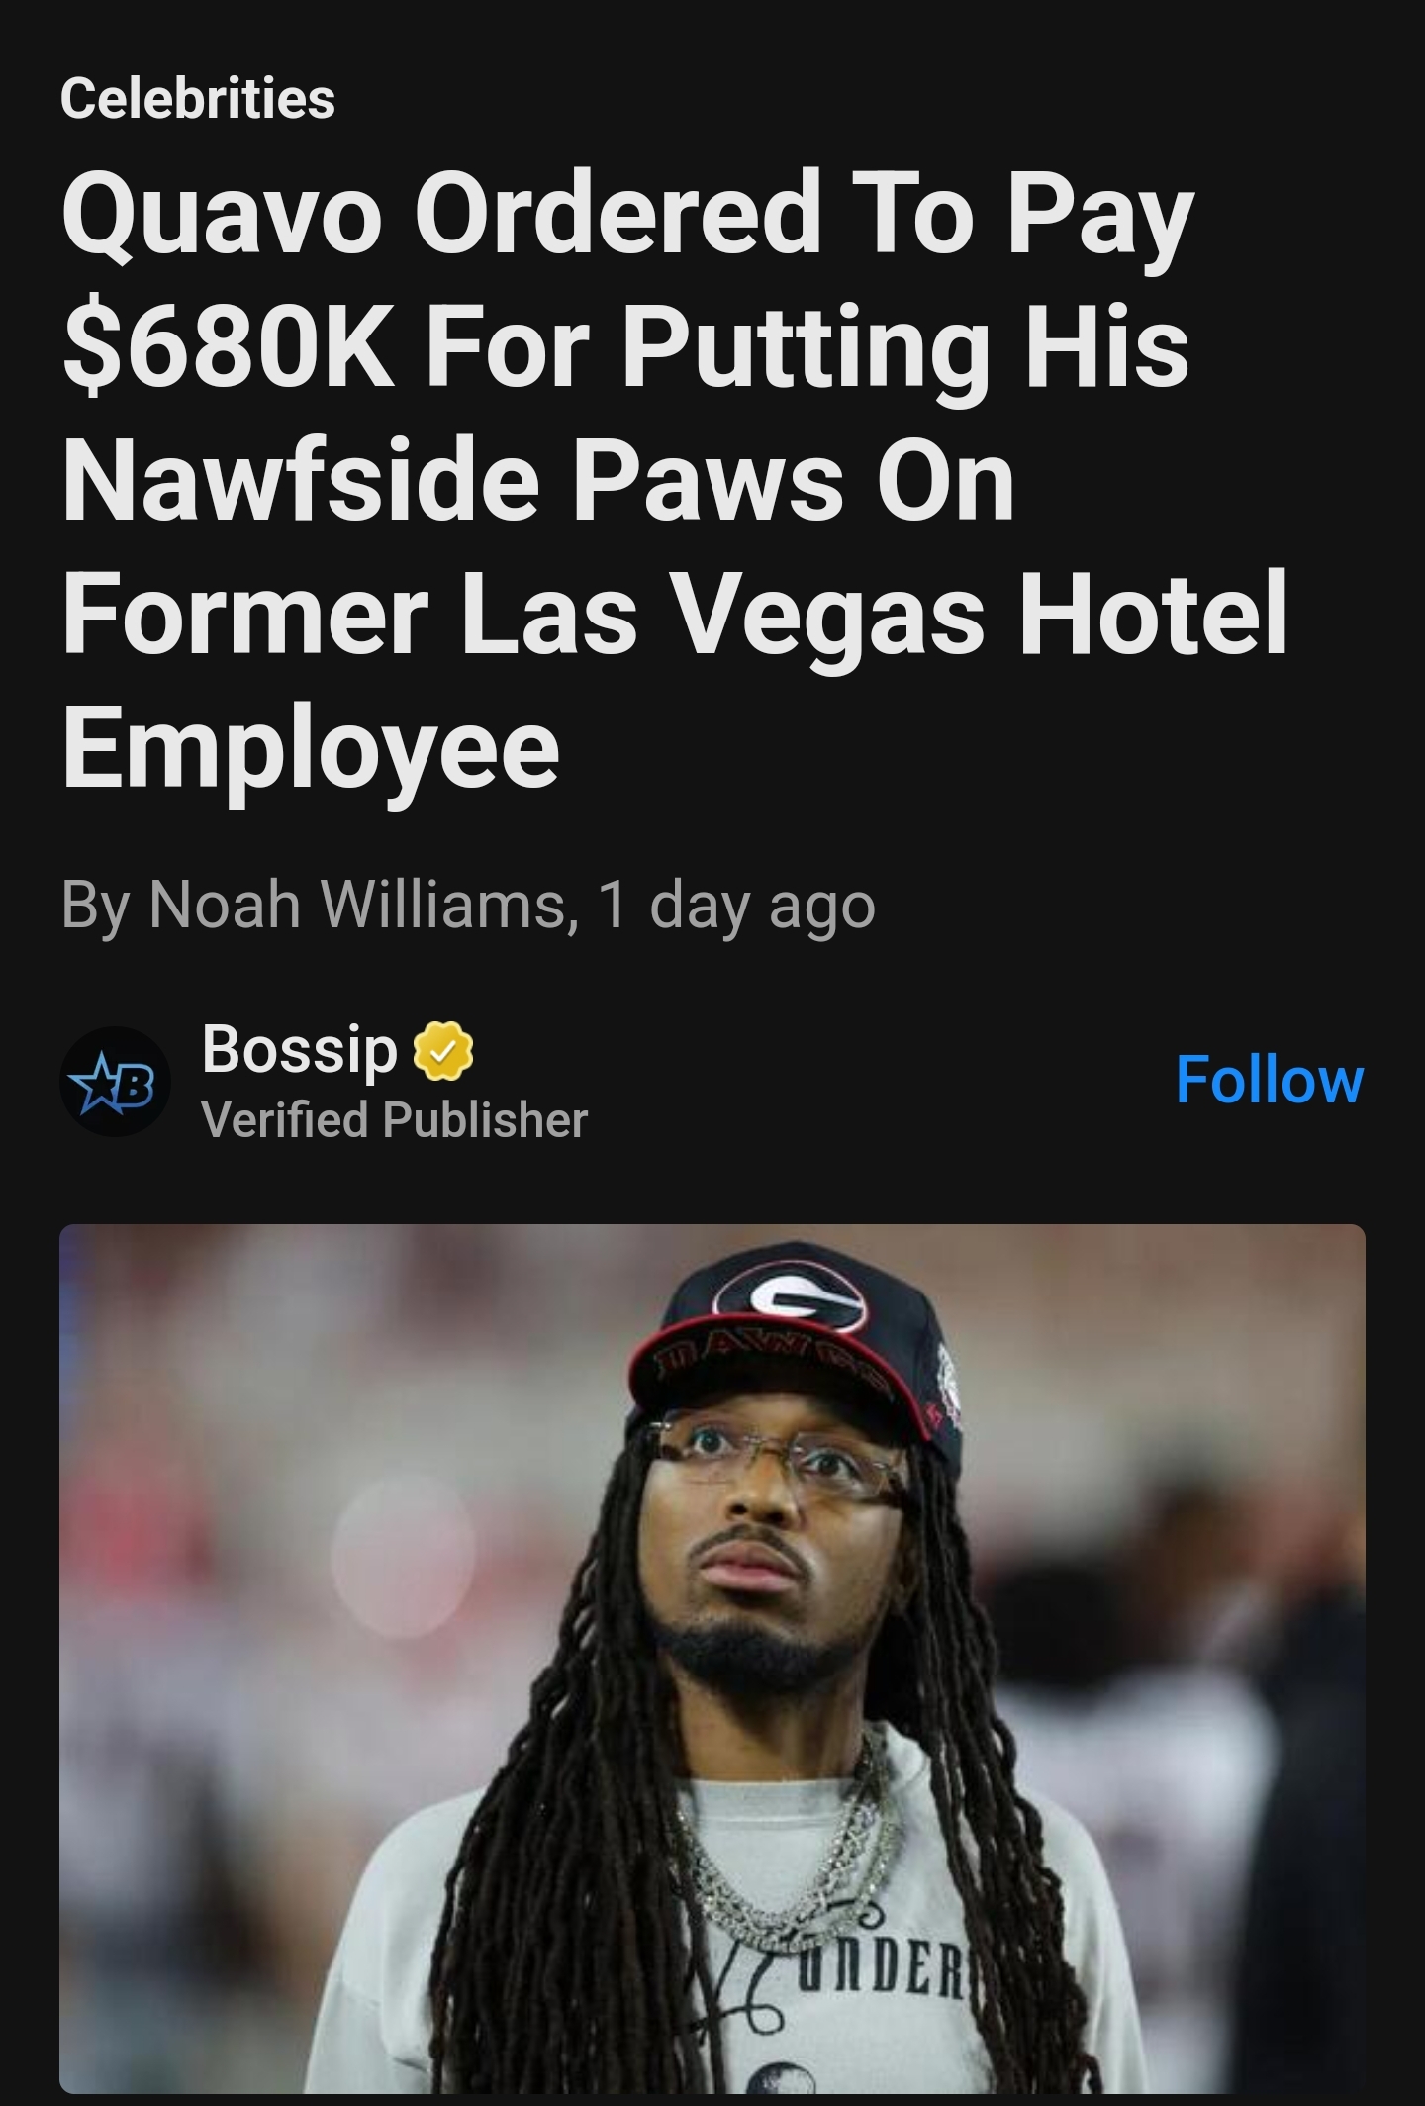Open the Celebrities category
1425x2106 pixels.
[x=198, y=98]
